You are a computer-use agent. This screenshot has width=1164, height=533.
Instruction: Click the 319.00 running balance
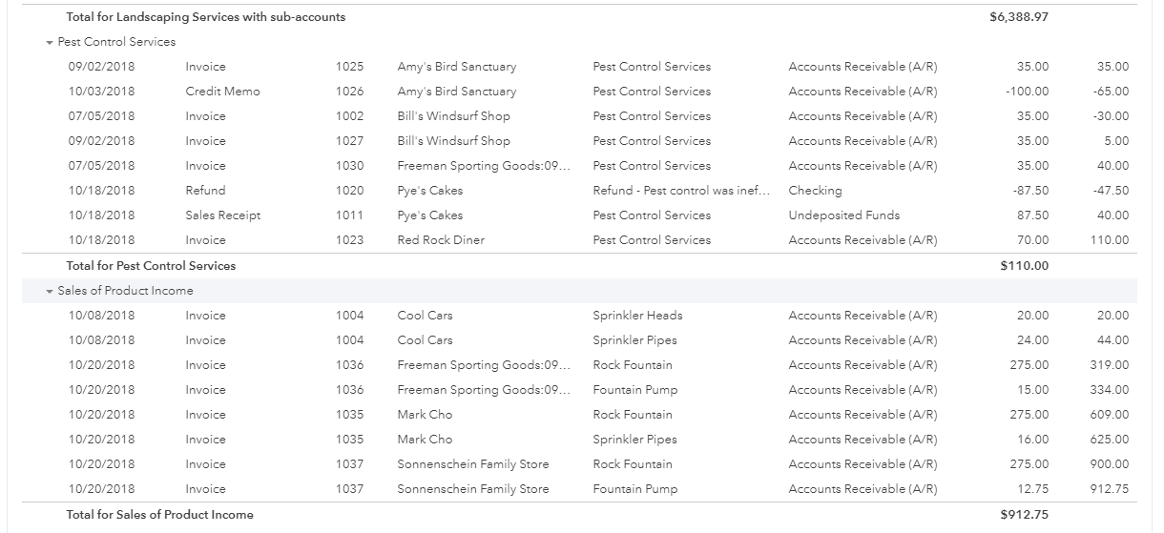coord(1110,365)
